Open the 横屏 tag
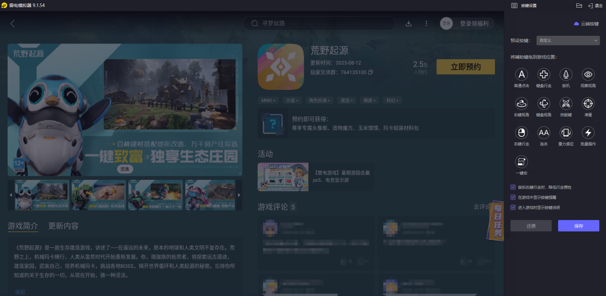The height and width of the screenshot is (296, 606). pos(369,100)
